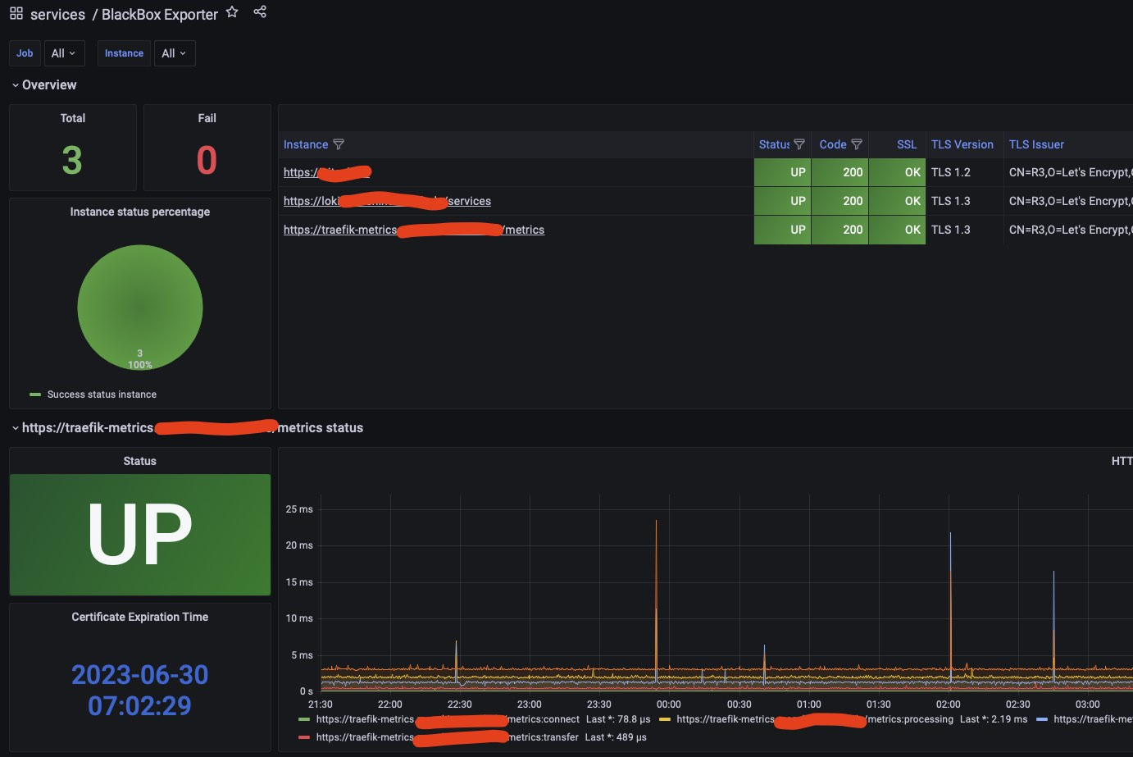
Task: Filter the Code column
Action: pos(857,144)
